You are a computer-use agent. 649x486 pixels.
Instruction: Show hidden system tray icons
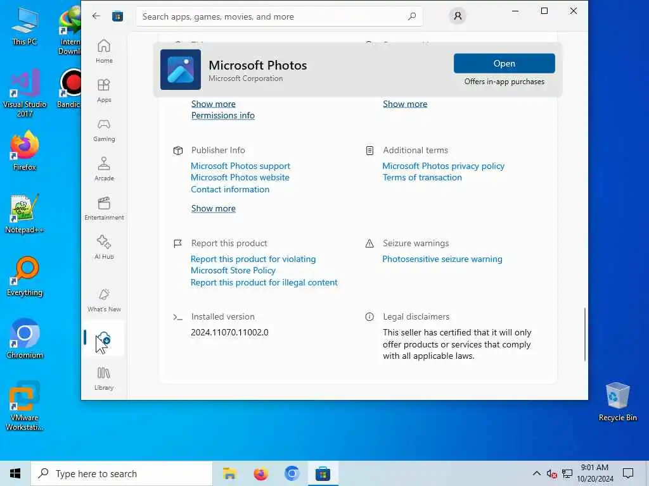pos(536,473)
